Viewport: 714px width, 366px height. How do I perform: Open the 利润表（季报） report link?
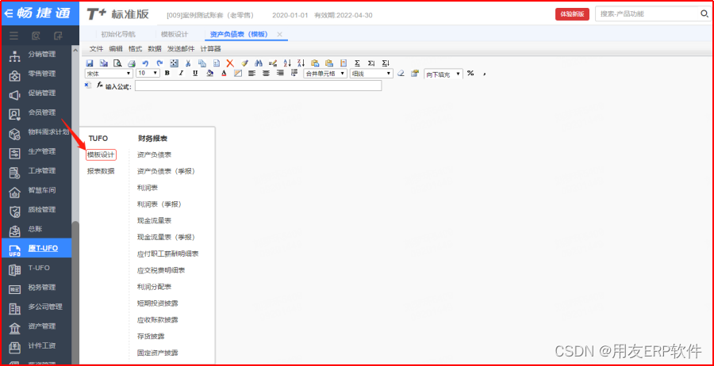pyautogui.click(x=159, y=204)
